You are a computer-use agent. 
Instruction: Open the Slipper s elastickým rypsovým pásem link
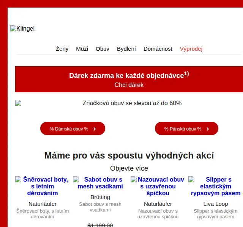216,186
